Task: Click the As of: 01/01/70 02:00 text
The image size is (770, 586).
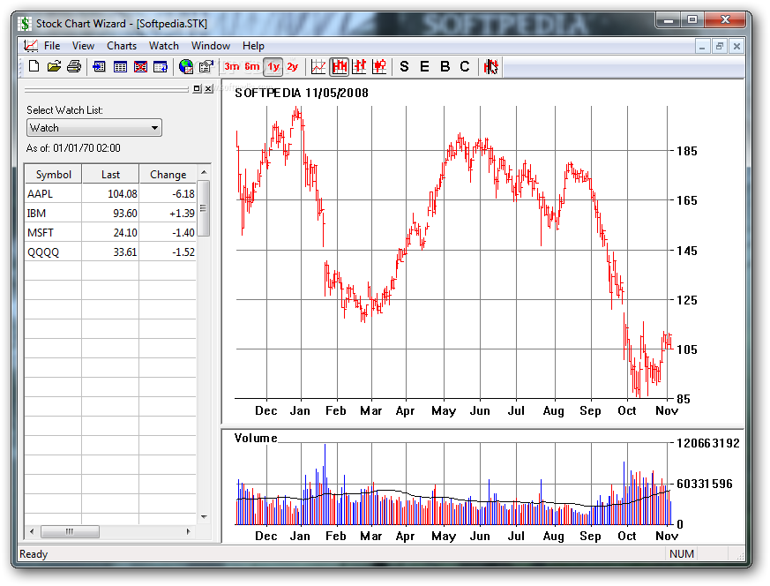Action: coord(73,148)
